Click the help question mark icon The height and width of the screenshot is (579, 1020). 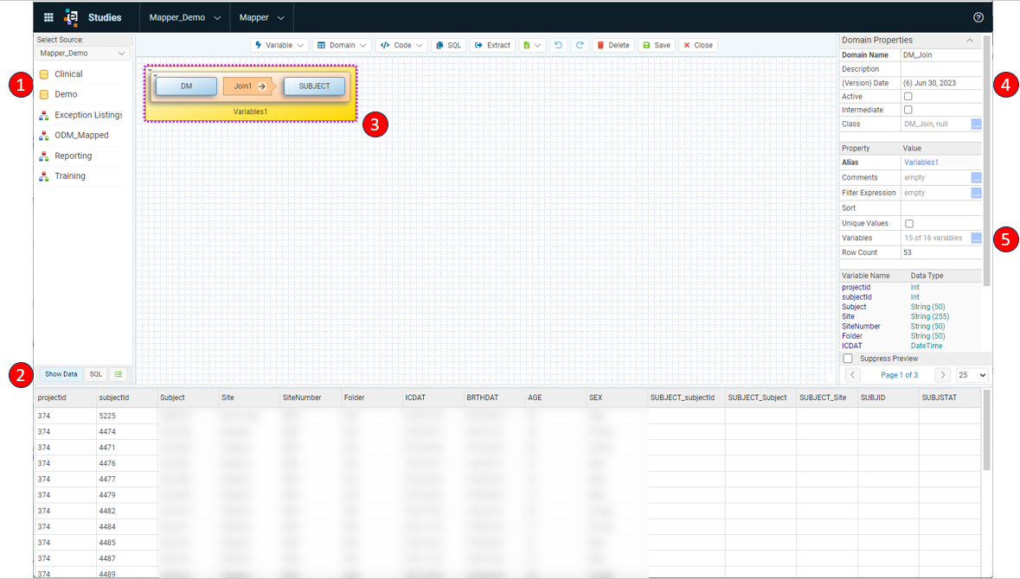(x=978, y=17)
